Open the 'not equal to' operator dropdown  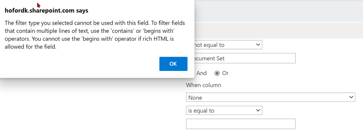[x=228, y=45]
